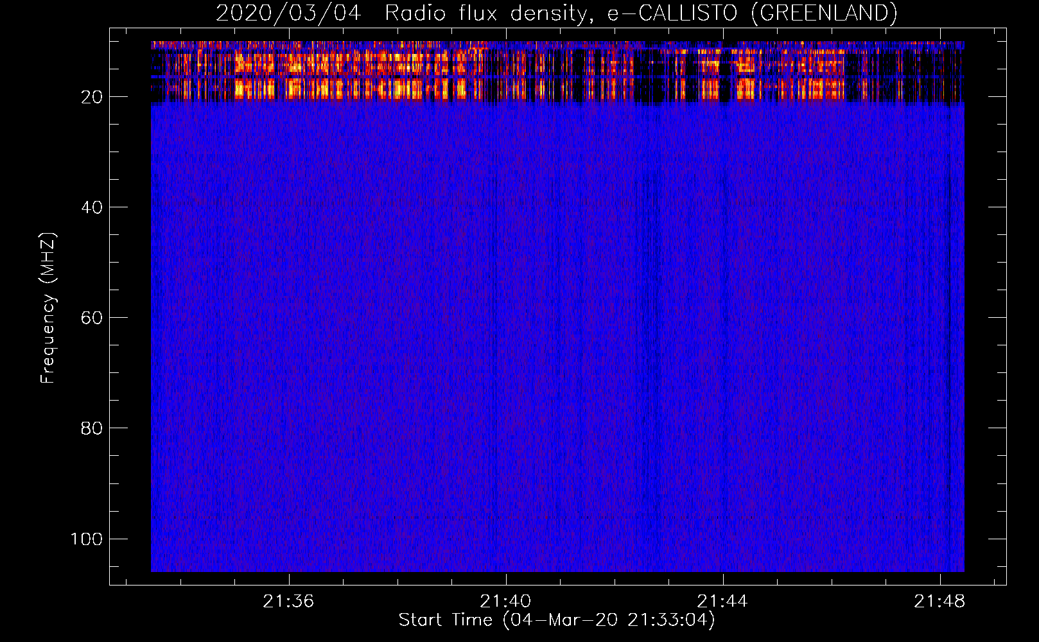Click the '21:48' time tick label
The height and width of the screenshot is (642, 1039).
click(939, 601)
